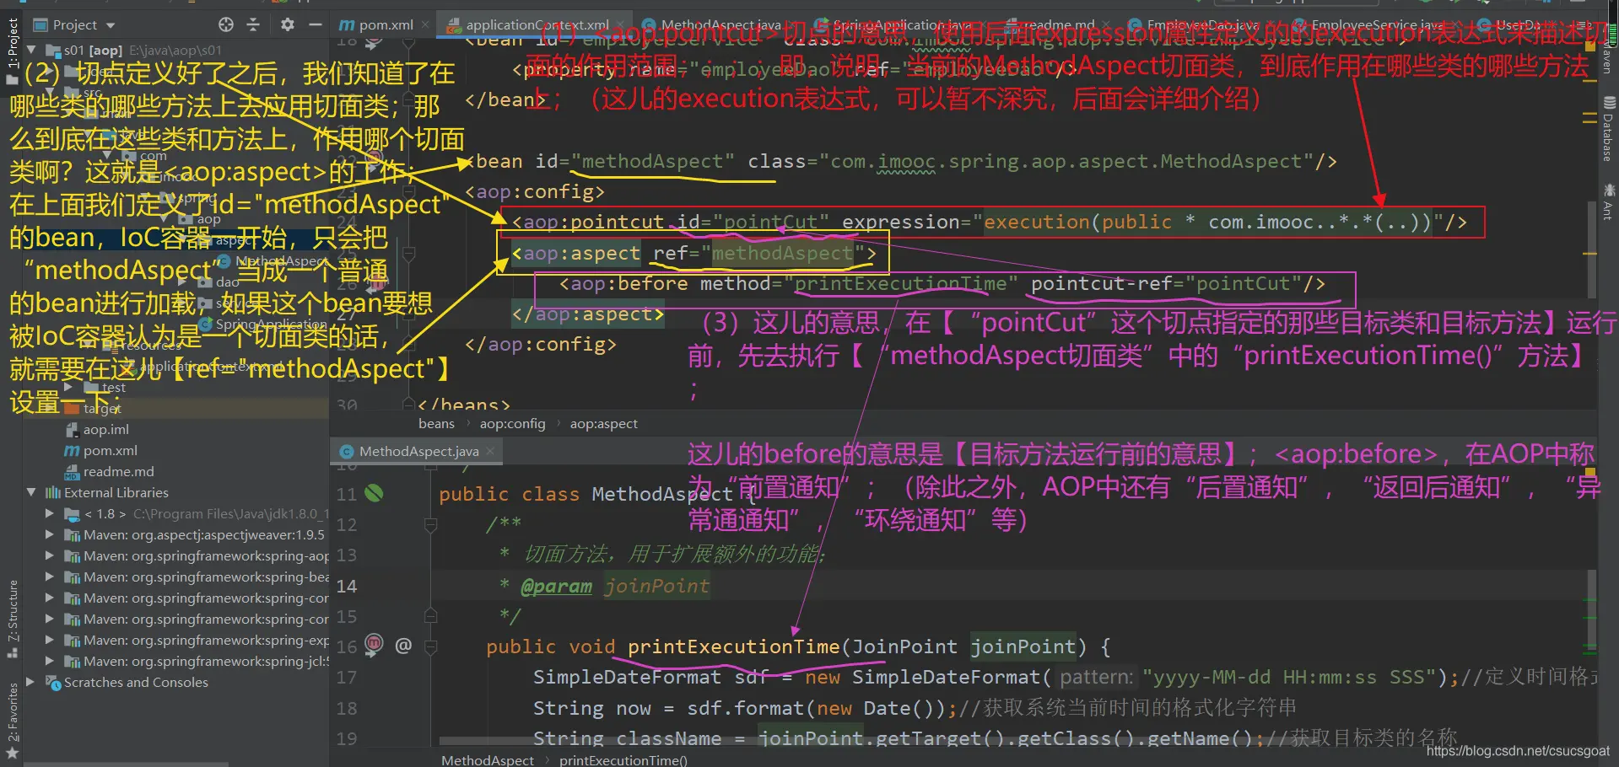Open the Project view dropdown
The height and width of the screenshot is (767, 1619).
(x=111, y=25)
